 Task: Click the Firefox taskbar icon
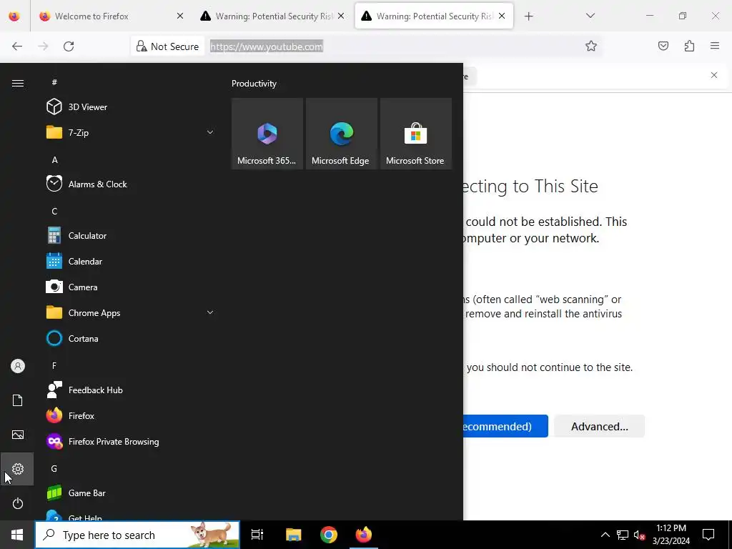pos(364,535)
